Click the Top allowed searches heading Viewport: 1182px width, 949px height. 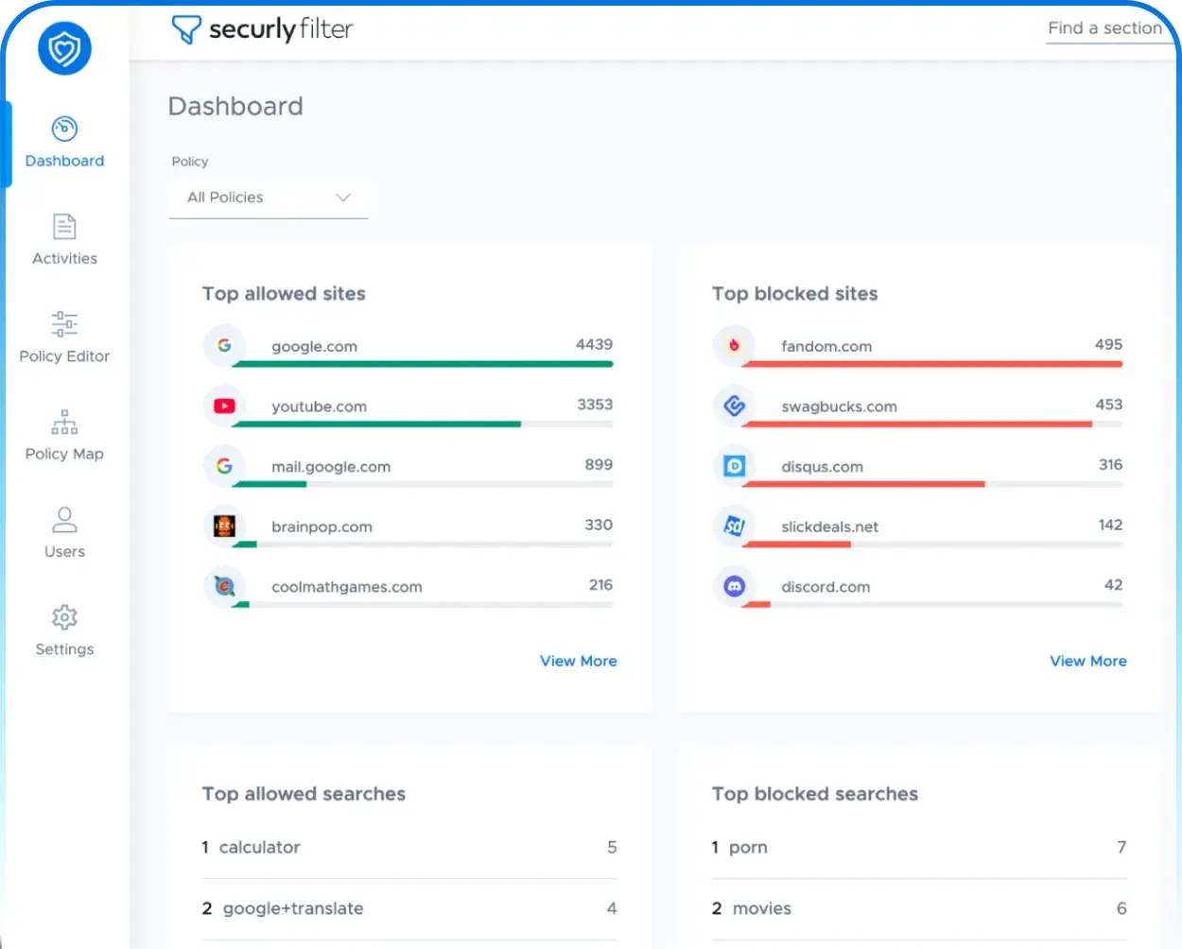[304, 794]
